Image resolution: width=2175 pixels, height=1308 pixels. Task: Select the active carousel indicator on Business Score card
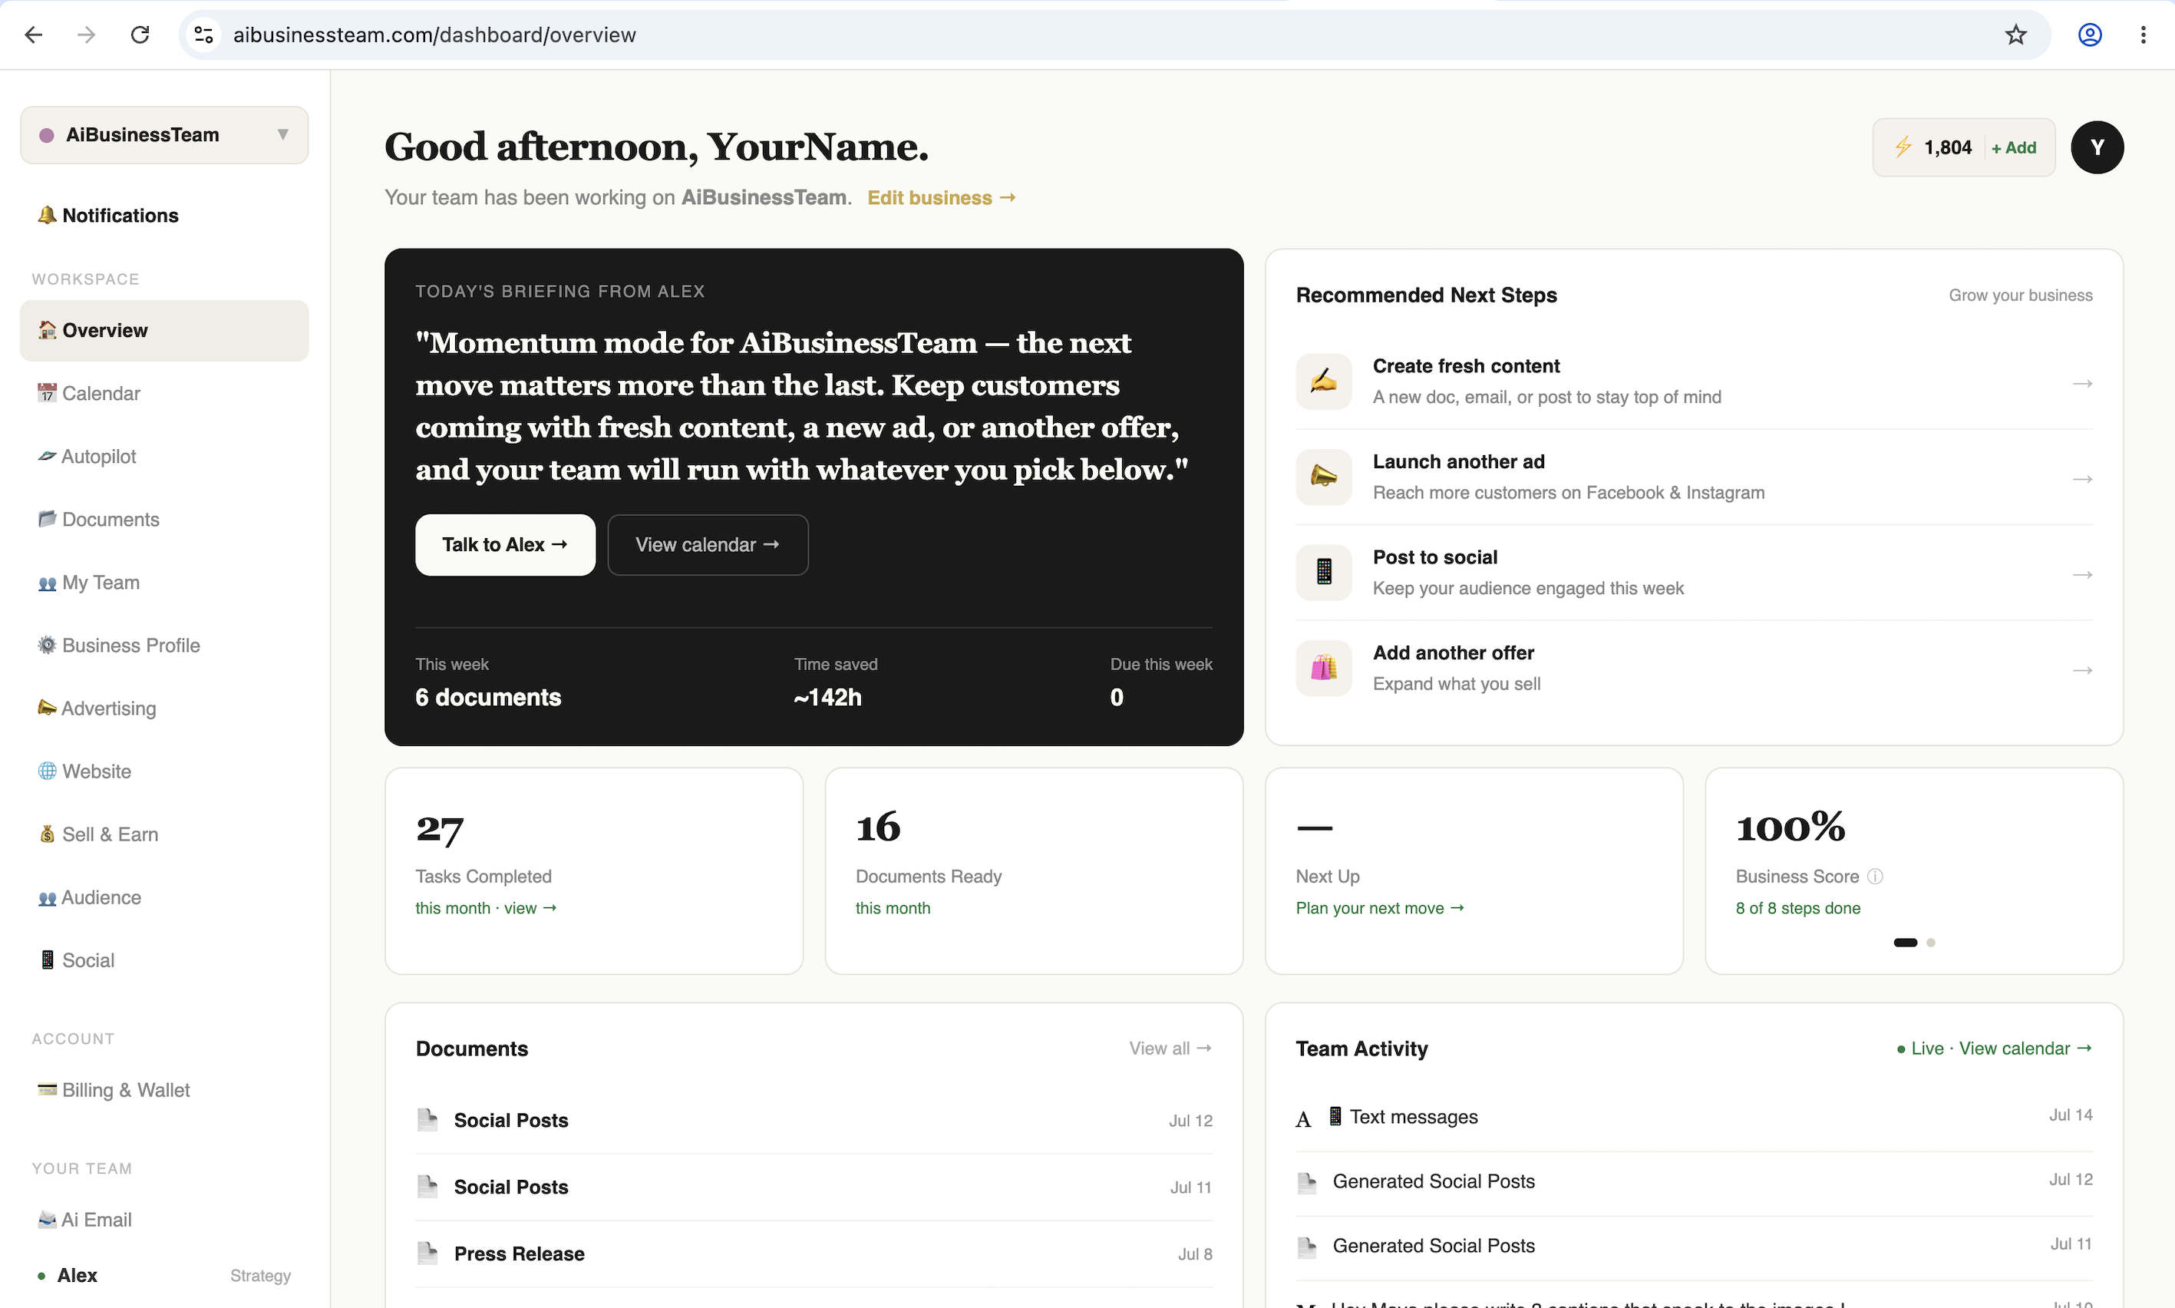tap(1904, 942)
